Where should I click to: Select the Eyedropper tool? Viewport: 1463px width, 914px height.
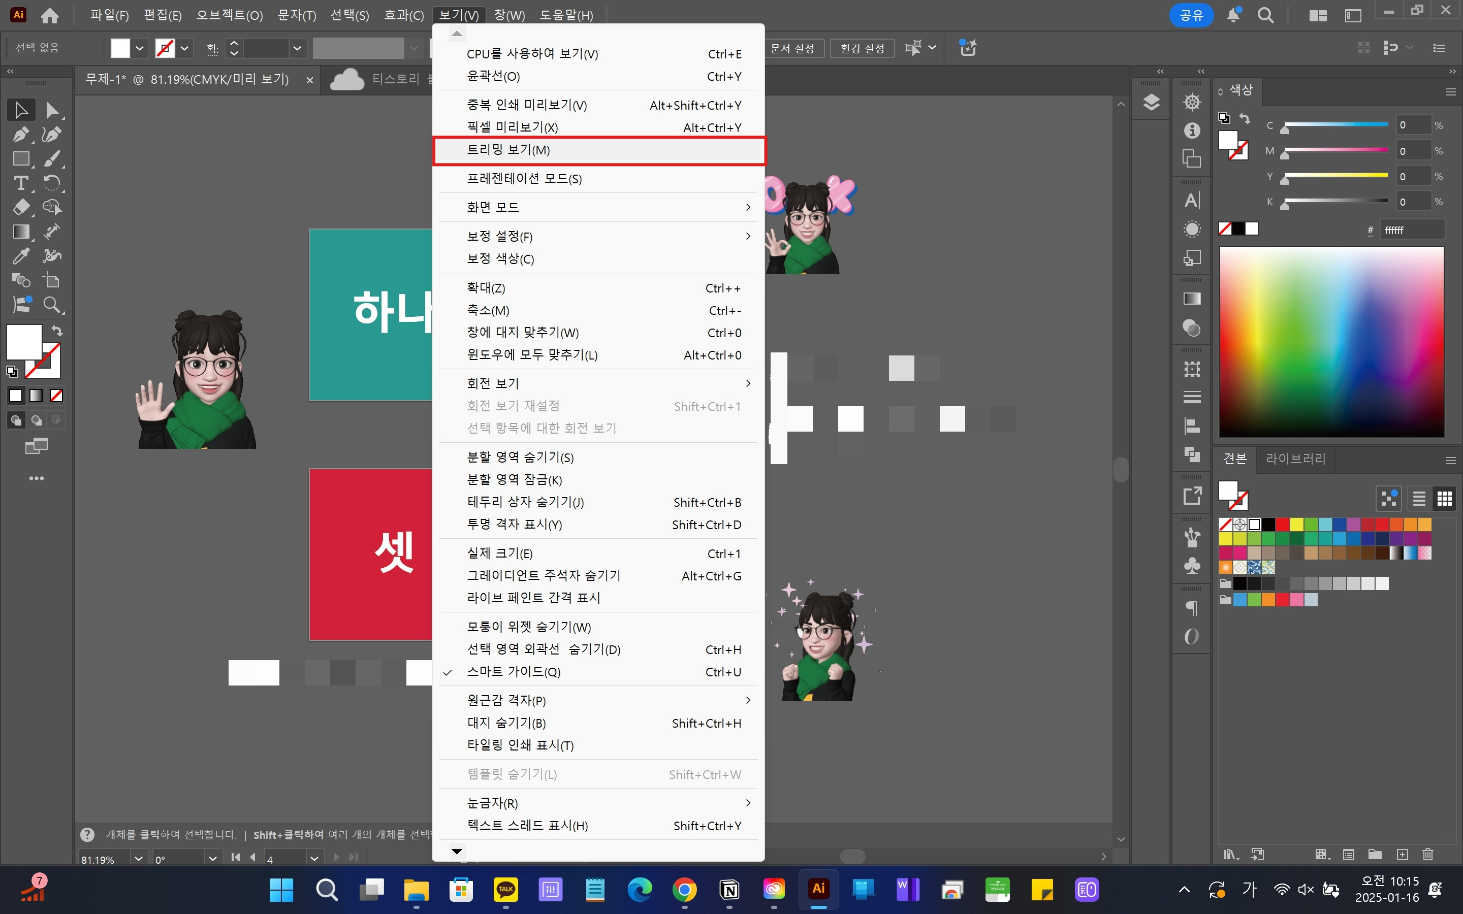click(x=21, y=256)
